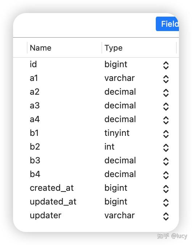Open type dropdown for b3 field
Image resolution: width=192 pixels, height=245 pixels.
(166, 162)
